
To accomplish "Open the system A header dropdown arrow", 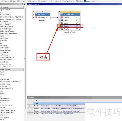I will click(x=34, y=12).
